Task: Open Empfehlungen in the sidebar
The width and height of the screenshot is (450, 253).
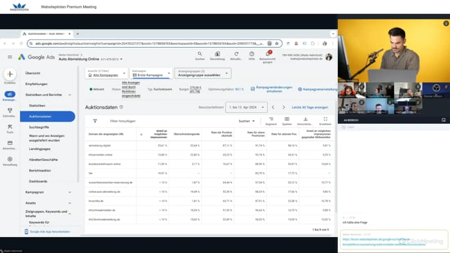Action: [37, 84]
